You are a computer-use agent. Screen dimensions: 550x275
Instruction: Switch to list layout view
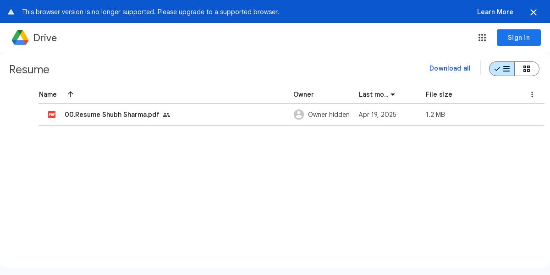502,69
